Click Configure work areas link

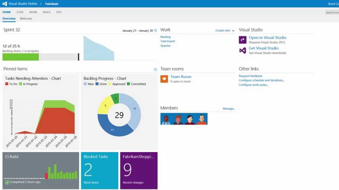click(254, 85)
